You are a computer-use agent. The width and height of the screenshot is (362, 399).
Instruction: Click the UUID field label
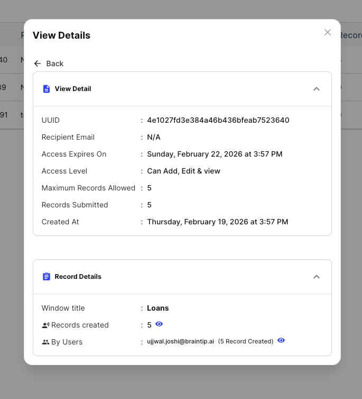[51, 120]
